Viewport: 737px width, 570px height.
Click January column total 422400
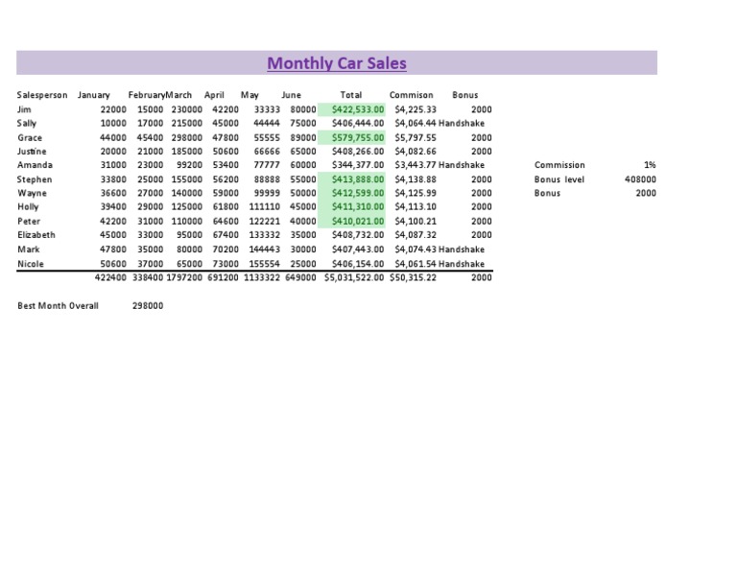(x=110, y=277)
